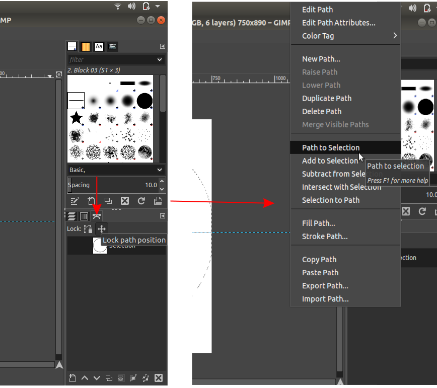Click the battery icon in left top bar

pyautogui.click(x=146, y=6)
